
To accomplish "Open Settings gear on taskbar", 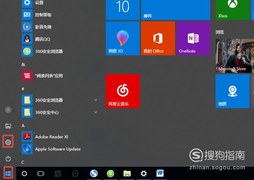I will click(x=144, y=173).
